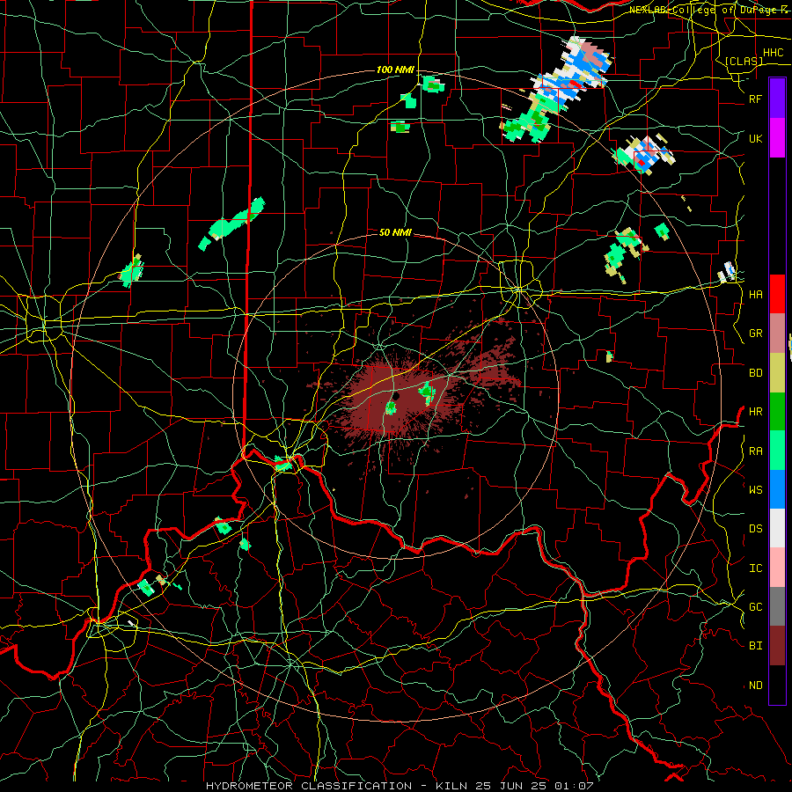Screen dimensions: 792x792
Task: Click the brown BI legend swatch
Action: pos(777,646)
